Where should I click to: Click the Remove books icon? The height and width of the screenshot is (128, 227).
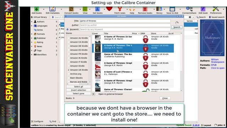pos(145,9)
